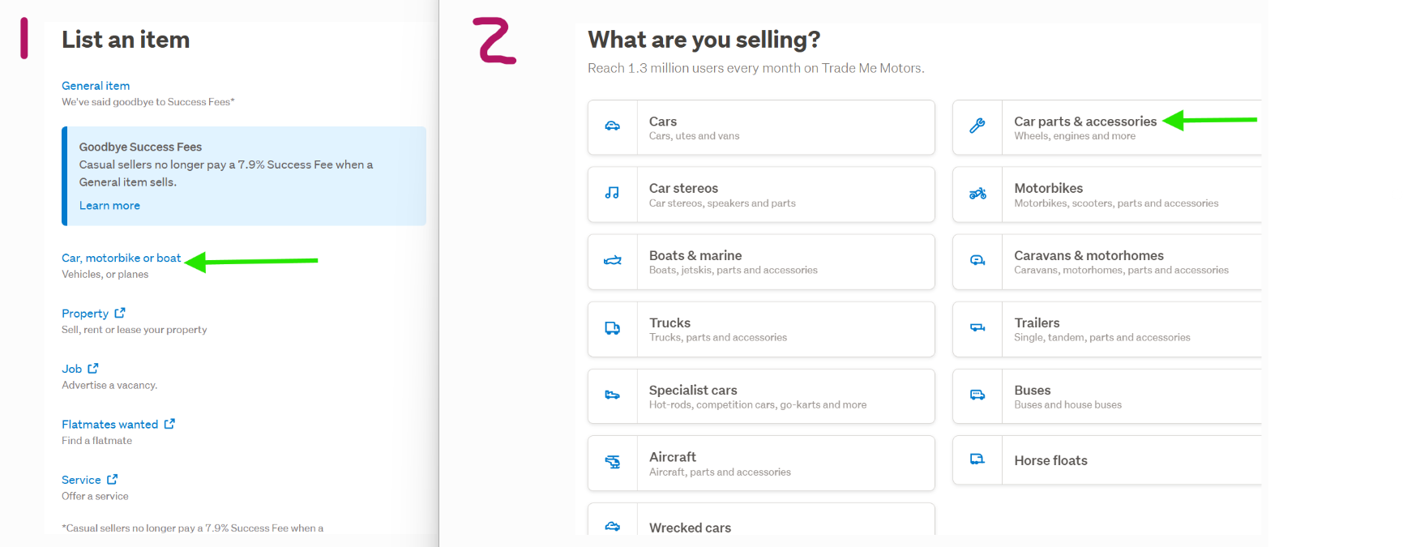Select the Job listing link
Viewport: 1403px width, 547px height.
(x=72, y=369)
